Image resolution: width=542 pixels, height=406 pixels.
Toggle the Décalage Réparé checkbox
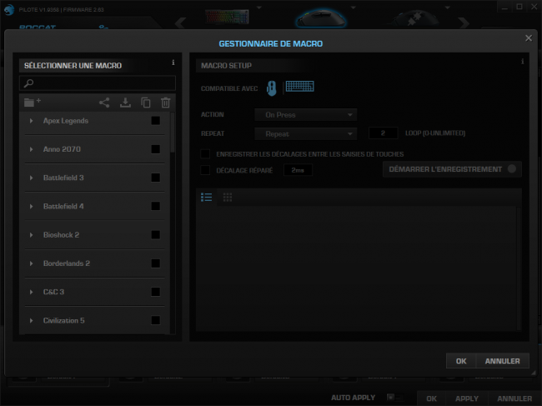205,170
